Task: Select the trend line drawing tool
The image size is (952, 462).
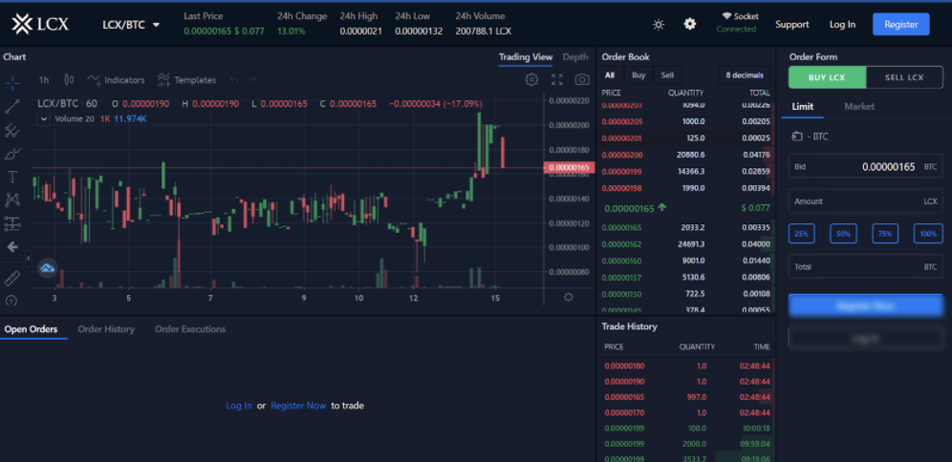Action: (12, 106)
